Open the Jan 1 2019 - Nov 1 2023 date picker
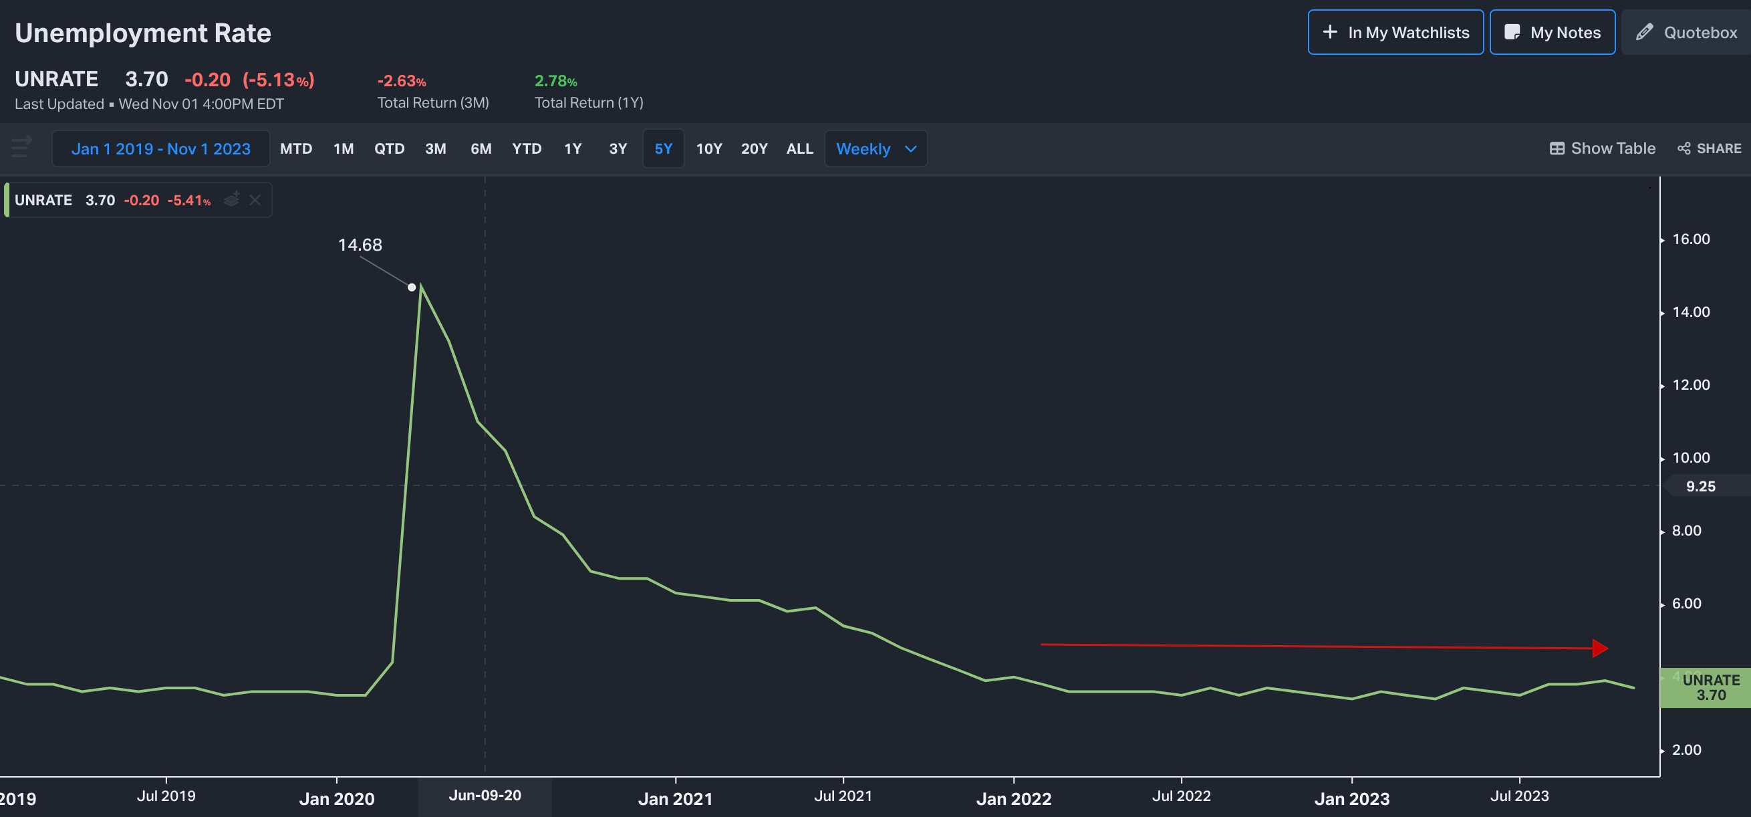Screen dimensions: 1751x817 pyautogui.click(x=160, y=148)
